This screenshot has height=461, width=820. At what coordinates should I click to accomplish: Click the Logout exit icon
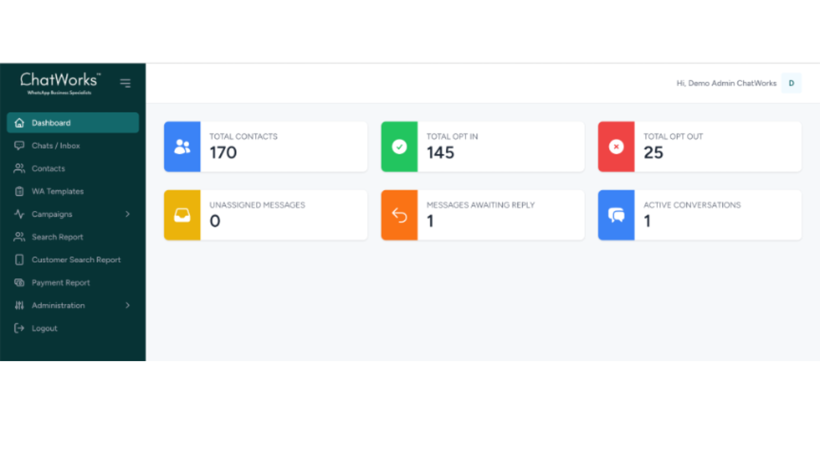pyautogui.click(x=19, y=328)
